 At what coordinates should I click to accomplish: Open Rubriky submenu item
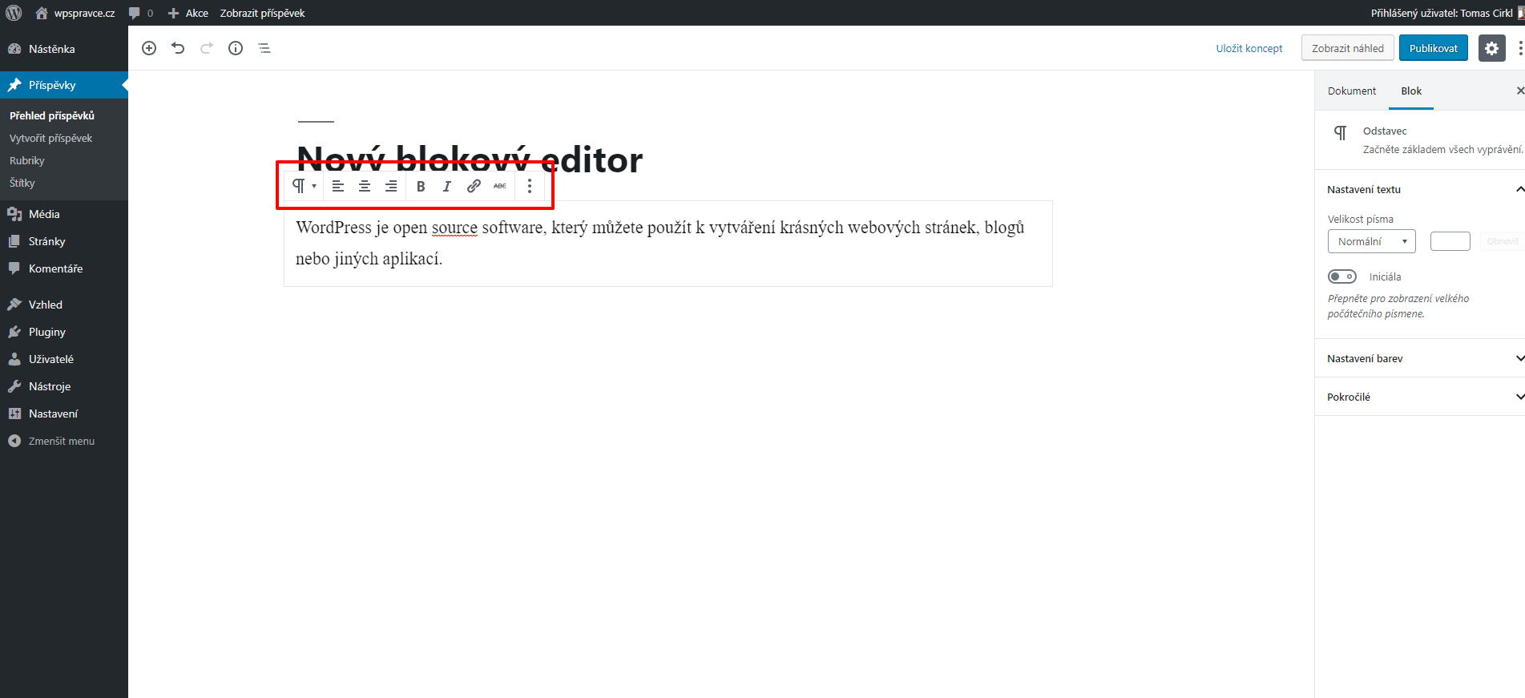[x=27, y=160]
